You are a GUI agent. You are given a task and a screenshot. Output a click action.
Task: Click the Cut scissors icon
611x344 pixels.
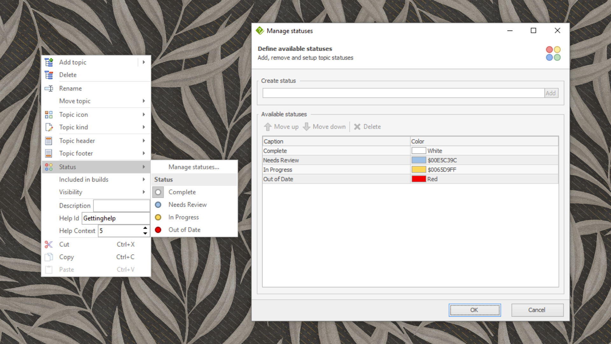point(49,244)
